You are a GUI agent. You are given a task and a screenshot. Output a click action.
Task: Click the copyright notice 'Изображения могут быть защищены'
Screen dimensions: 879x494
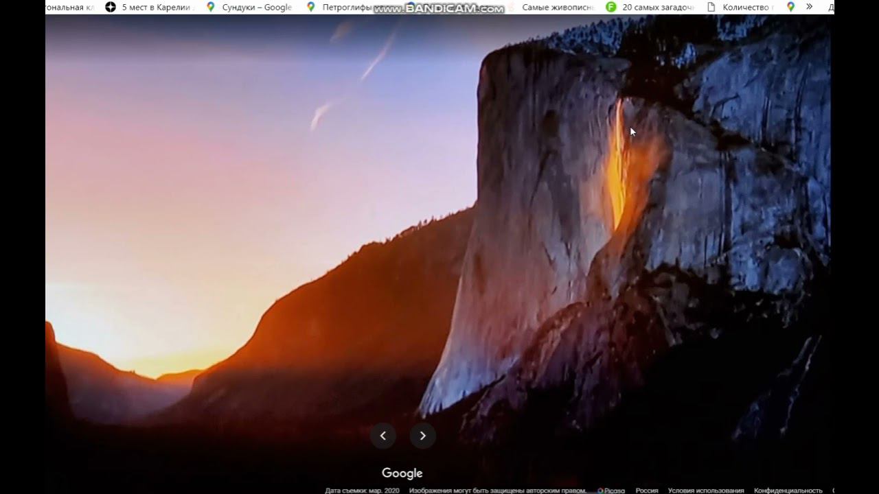click(498, 491)
